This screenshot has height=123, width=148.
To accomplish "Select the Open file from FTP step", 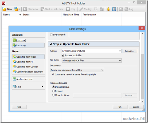I will 28,62.
